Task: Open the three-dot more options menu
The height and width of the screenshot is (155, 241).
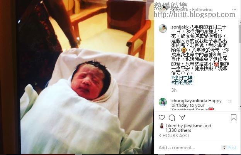Action: coord(234,9)
